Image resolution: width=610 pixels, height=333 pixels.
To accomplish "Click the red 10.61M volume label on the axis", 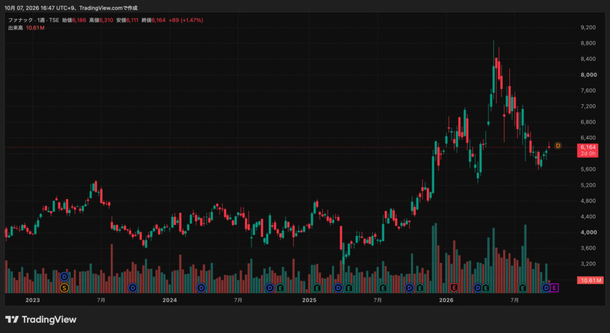I will point(590,280).
